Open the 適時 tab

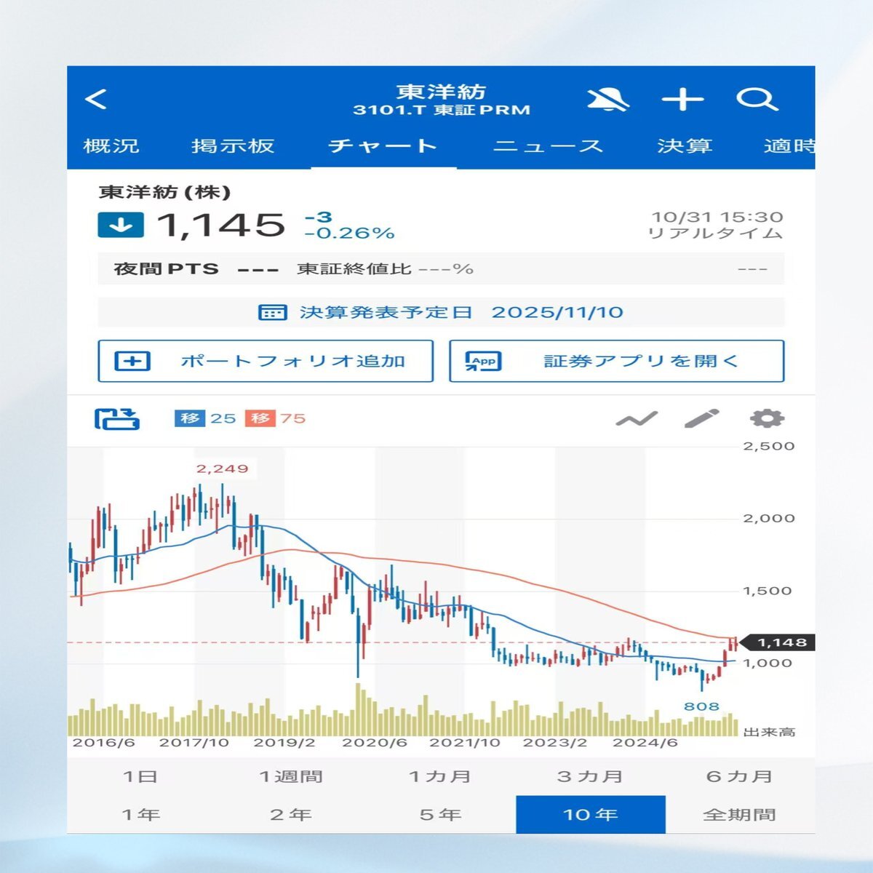click(x=789, y=145)
